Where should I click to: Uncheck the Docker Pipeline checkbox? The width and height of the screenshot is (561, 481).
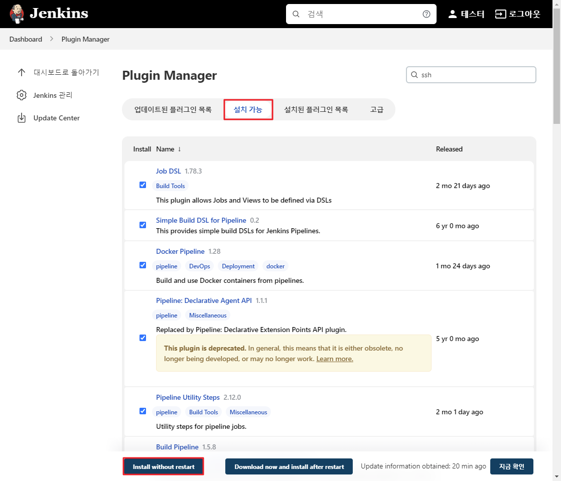pyautogui.click(x=143, y=265)
